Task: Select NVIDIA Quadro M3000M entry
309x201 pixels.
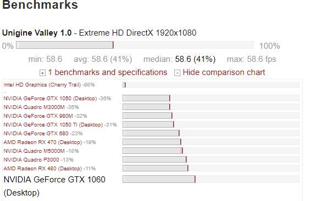Action: (x=34, y=107)
